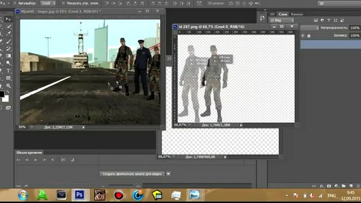This screenshot has width=361, height=203.
Task: Step to previous frame in timeline
Action: pyautogui.click(x=27, y=160)
